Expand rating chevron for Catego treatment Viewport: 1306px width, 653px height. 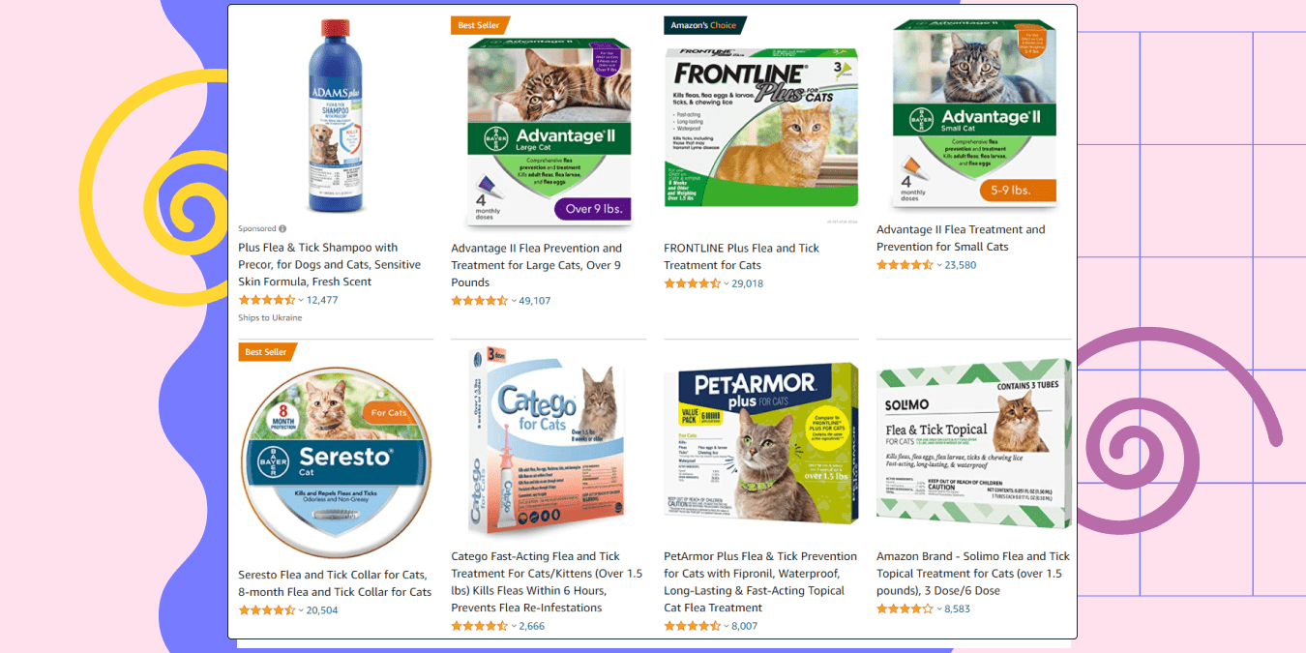point(514,626)
